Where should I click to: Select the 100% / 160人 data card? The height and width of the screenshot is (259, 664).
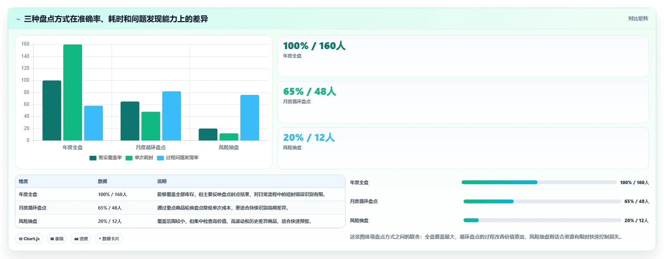pyautogui.click(x=463, y=56)
